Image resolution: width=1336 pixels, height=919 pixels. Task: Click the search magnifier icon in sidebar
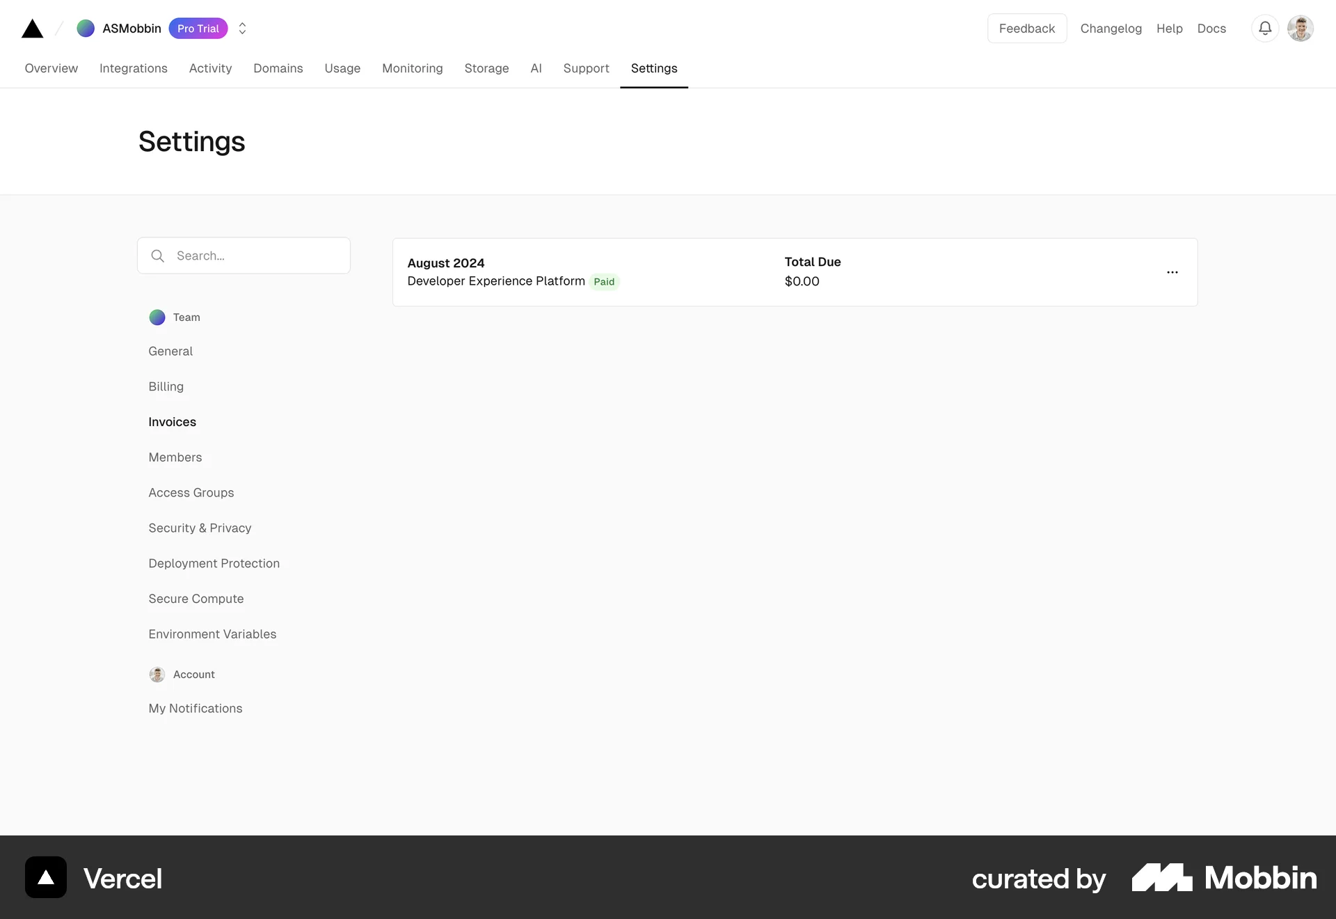click(x=157, y=256)
